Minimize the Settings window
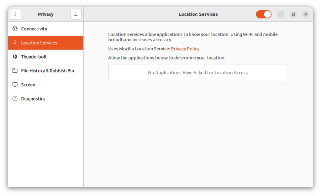Viewport: 321px width, 196px height. (281, 14)
